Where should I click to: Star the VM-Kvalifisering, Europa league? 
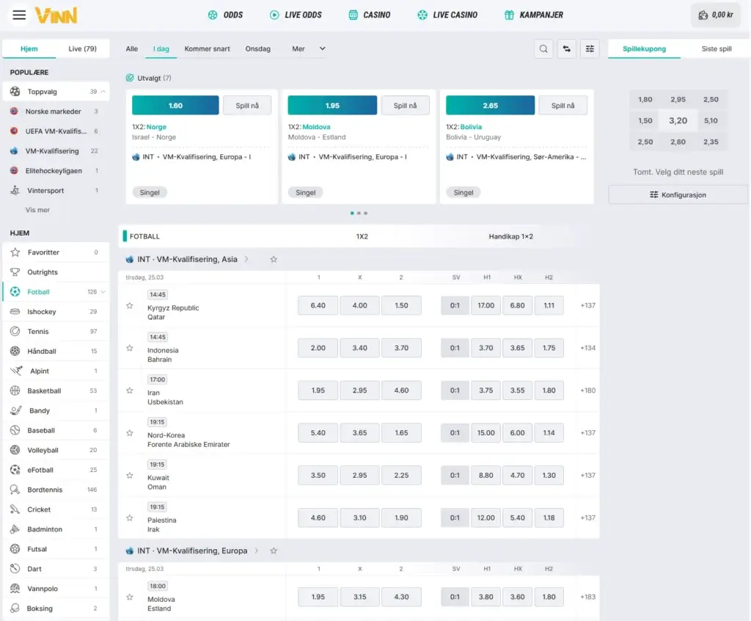click(274, 551)
